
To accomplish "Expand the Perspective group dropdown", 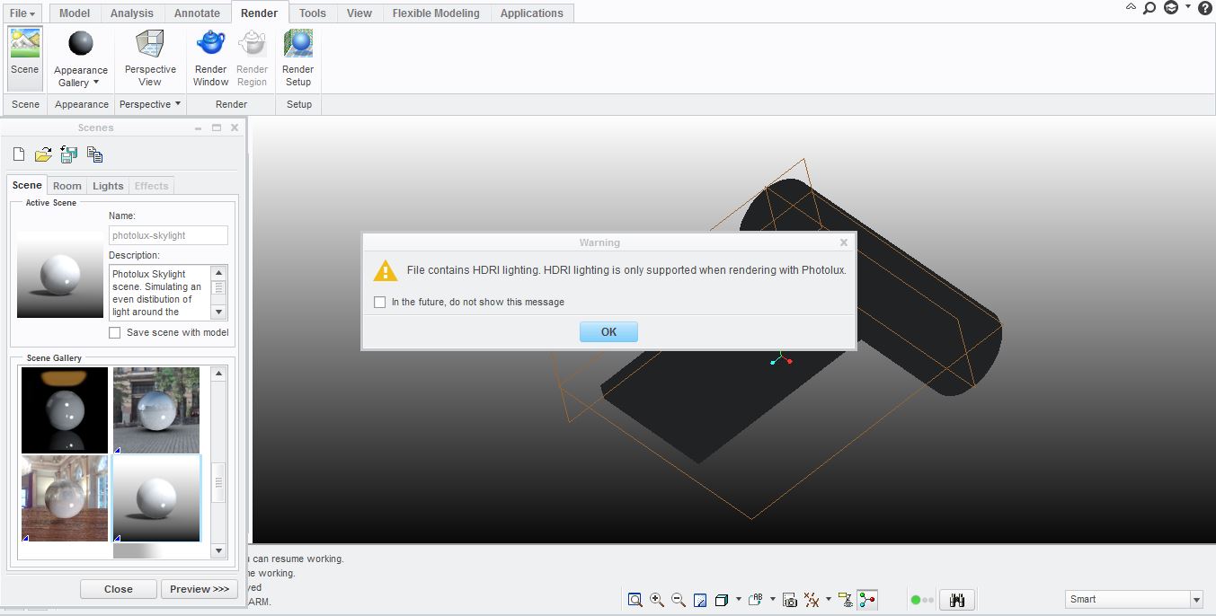I will (x=177, y=104).
